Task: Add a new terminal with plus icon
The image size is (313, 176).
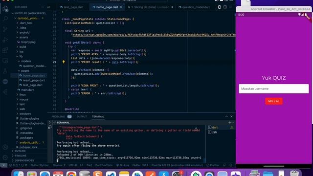Action: pyautogui.click(x=229, y=123)
